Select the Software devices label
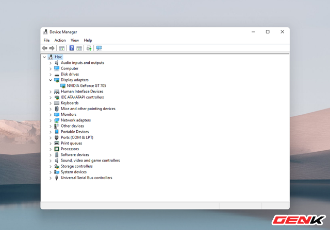The height and width of the screenshot is (230, 330). 75,154
